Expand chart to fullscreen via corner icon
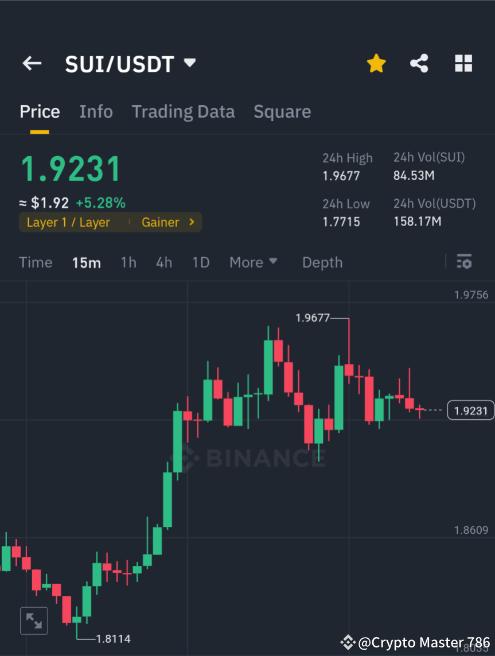Image resolution: width=495 pixels, height=656 pixels. click(34, 620)
